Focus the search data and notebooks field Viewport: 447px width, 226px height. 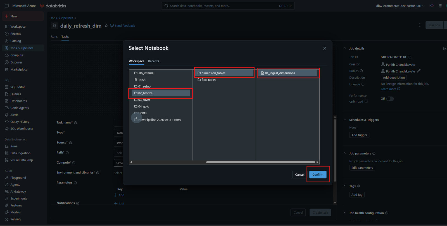pyautogui.click(x=228, y=6)
